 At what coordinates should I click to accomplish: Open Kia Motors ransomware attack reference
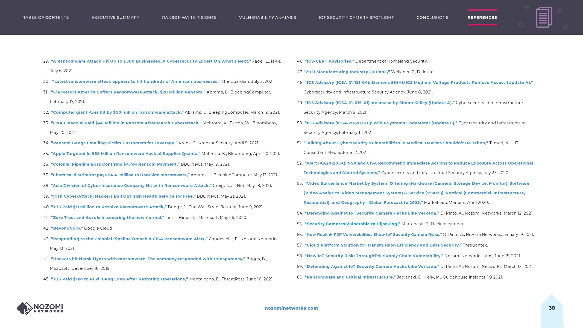point(128,92)
